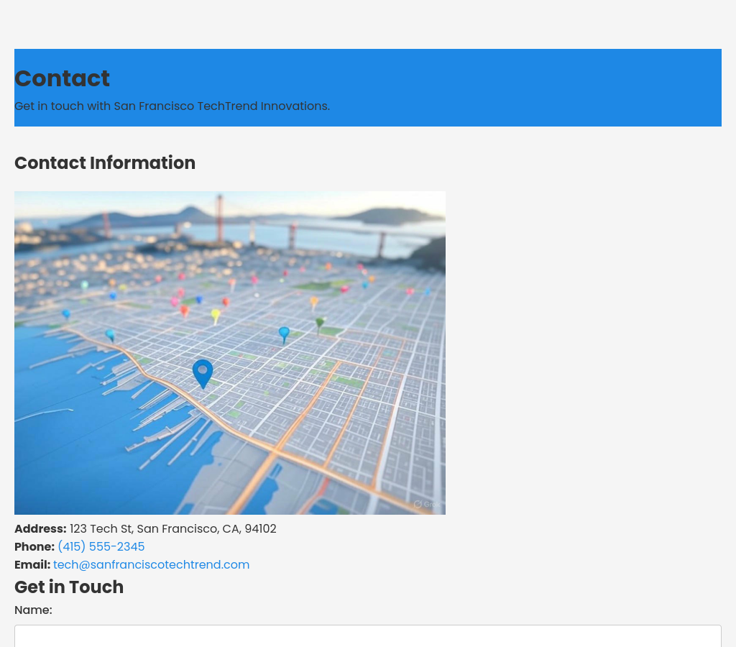
Task: Click the Contact Information heading
Action: coord(105,163)
